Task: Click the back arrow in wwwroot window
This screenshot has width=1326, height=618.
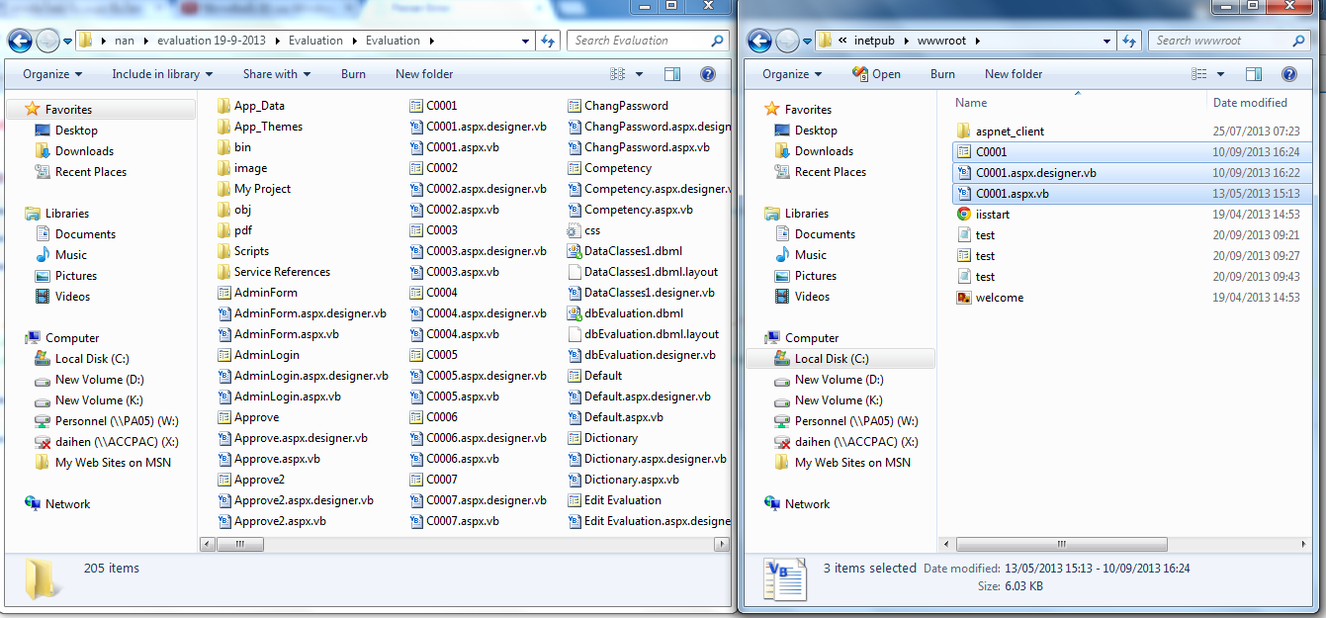Action: [x=759, y=41]
